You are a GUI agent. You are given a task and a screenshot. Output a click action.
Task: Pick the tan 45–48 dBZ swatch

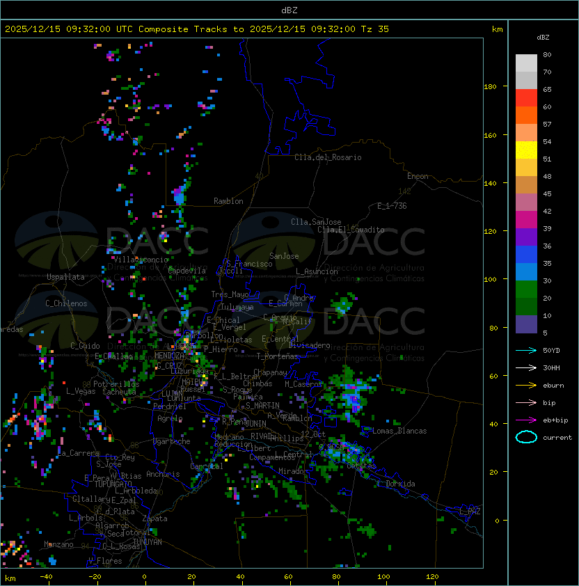coord(526,184)
